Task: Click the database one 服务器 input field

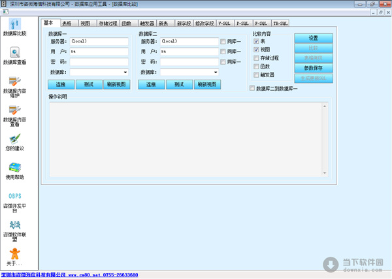Action: 99,42
